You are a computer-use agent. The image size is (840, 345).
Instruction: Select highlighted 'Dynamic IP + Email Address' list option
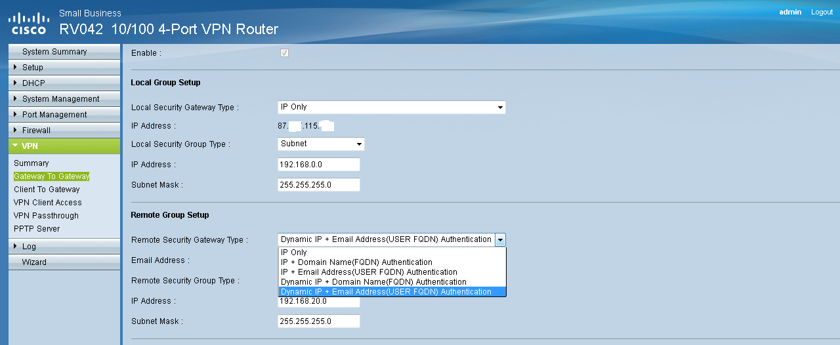point(392,292)
